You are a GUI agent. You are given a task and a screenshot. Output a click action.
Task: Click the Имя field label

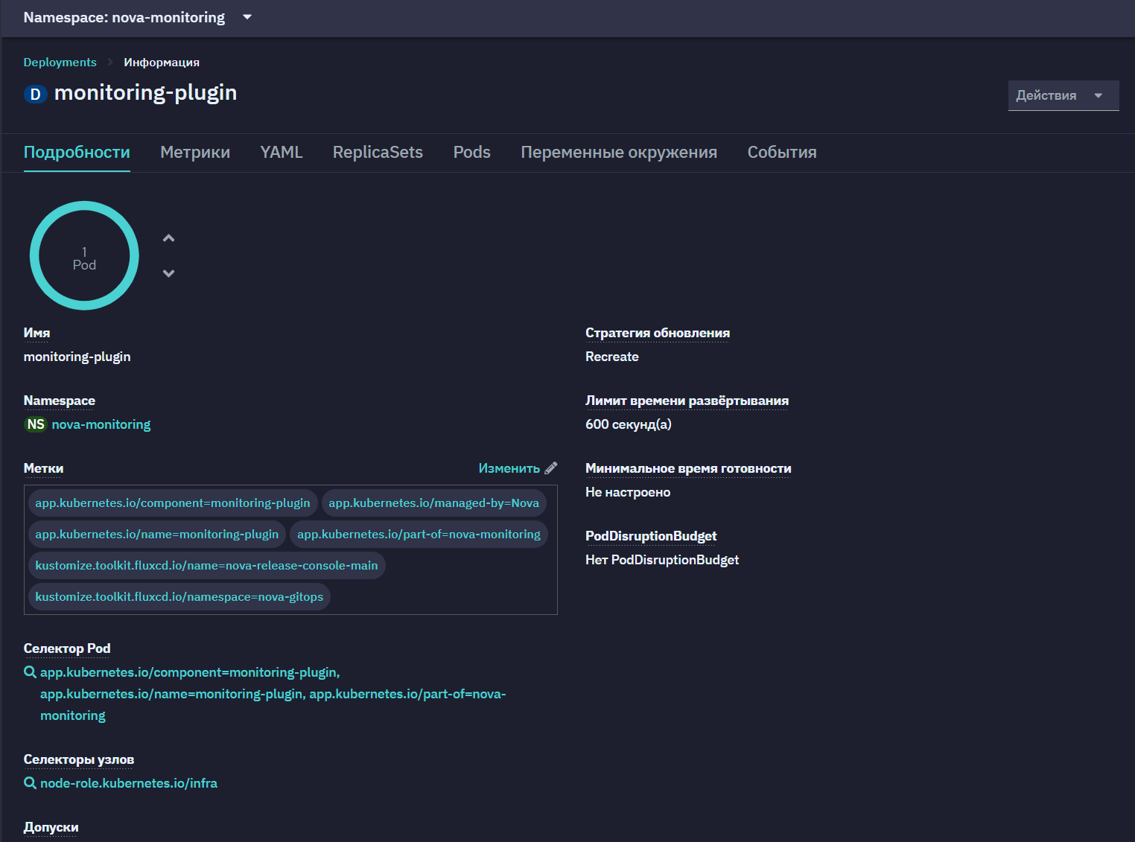click(36, 333)
